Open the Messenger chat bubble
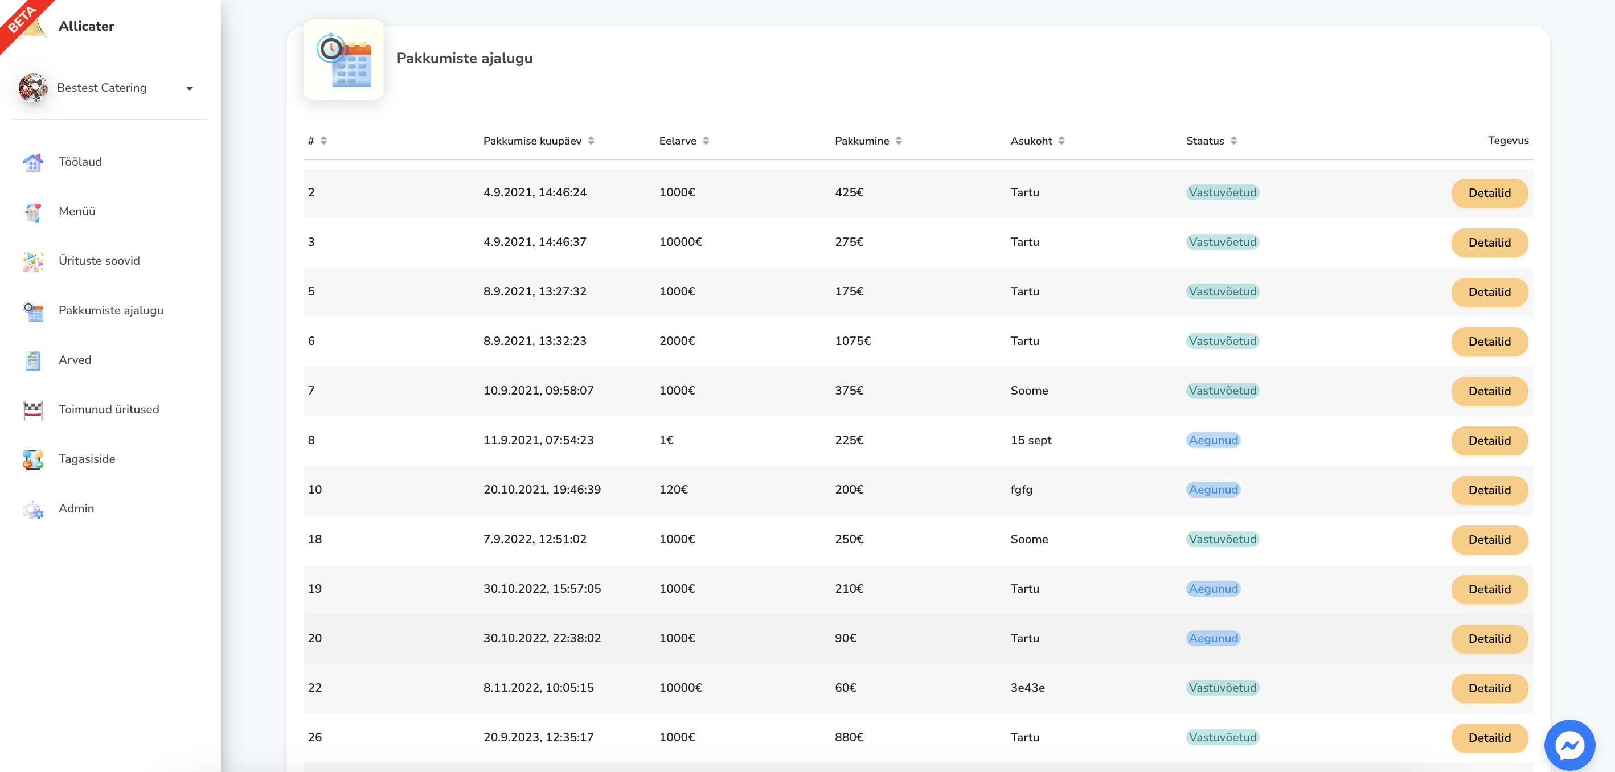This screenshot has width=1615, height=772. (1569, 745)
